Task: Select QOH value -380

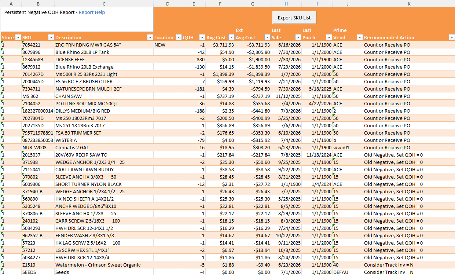Action: point(194,59)
